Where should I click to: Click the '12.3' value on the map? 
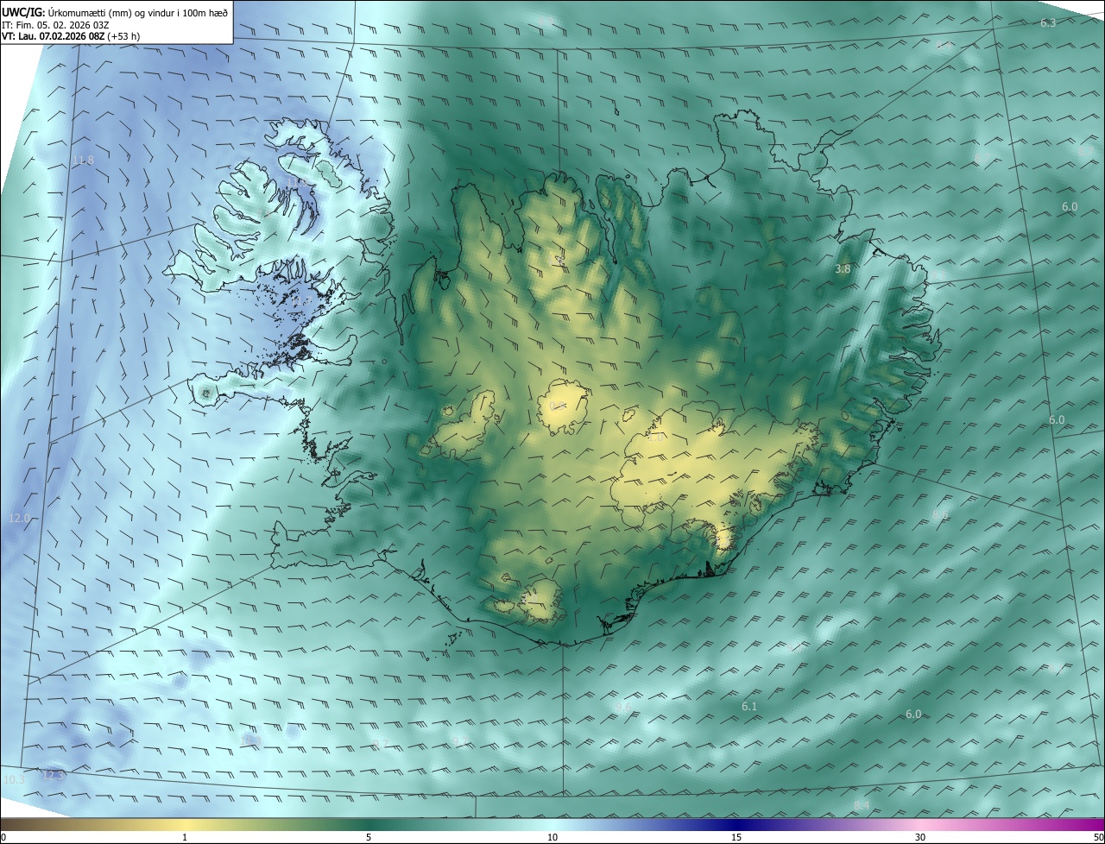[54, 775]
